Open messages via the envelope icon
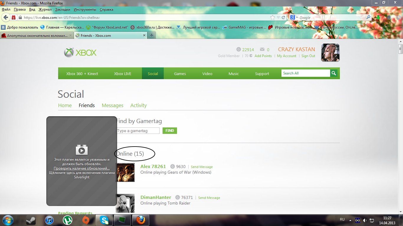 click(x=262, y=49)
